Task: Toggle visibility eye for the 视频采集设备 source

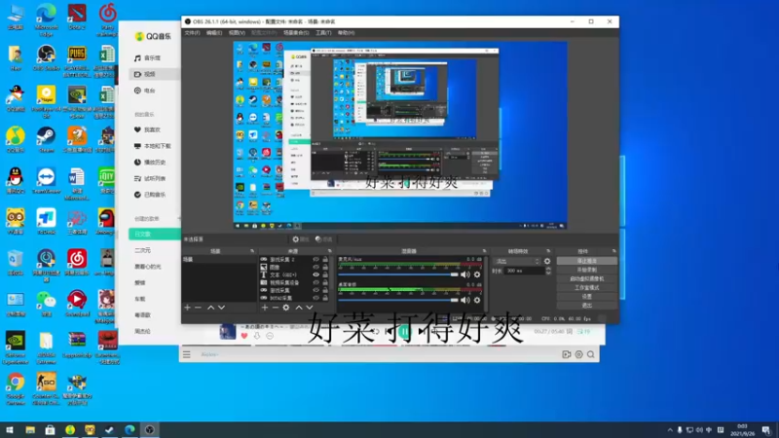Action: 315,282
